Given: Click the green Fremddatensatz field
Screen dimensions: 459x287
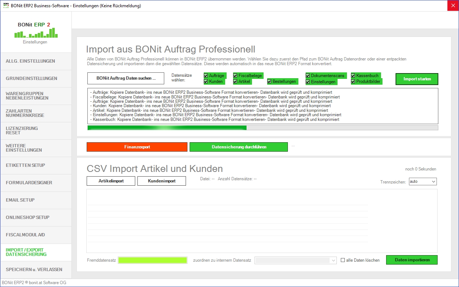Looking at the screenshot, I should [152, 260].
